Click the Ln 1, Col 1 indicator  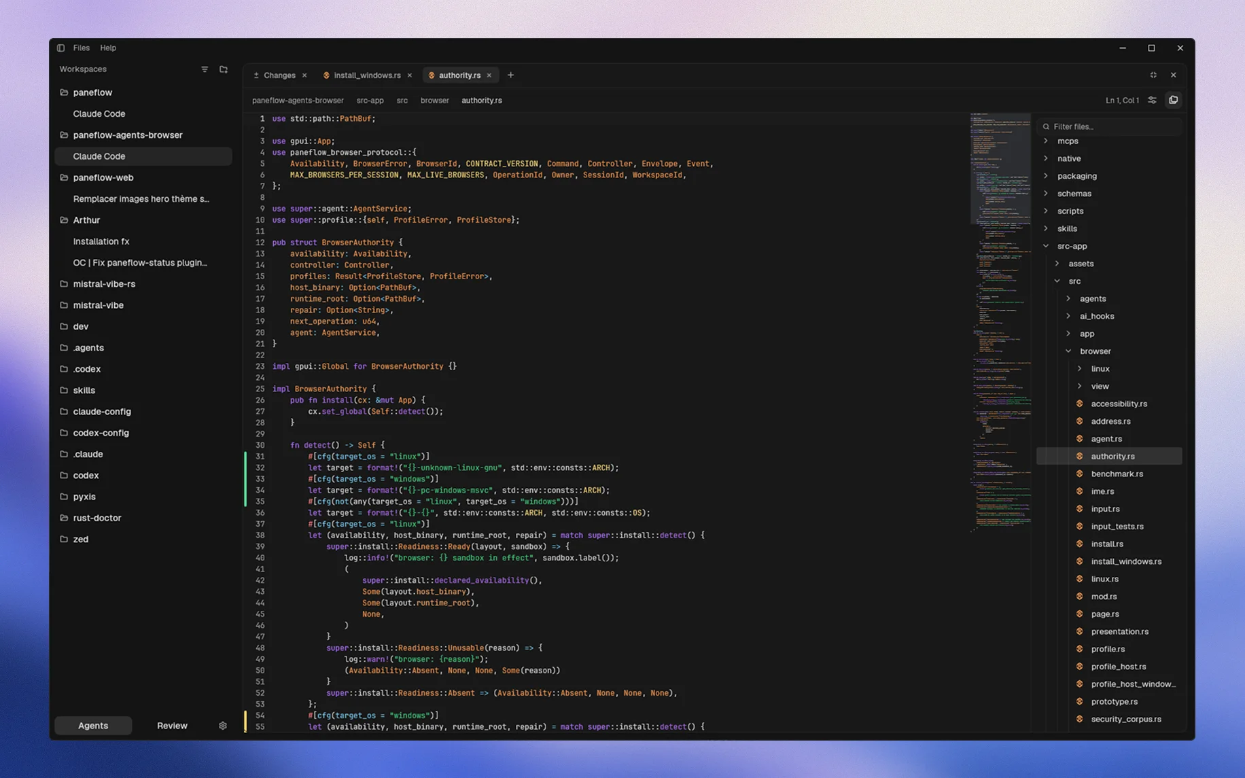pos(1122,101)
